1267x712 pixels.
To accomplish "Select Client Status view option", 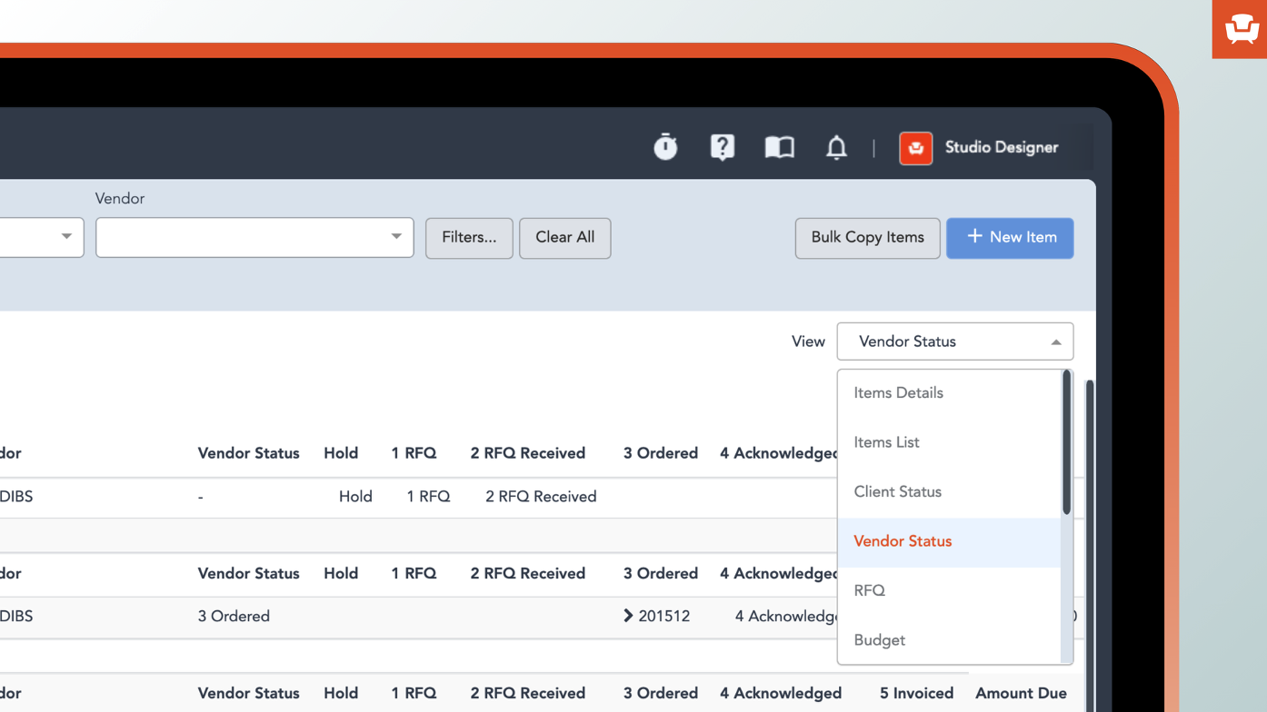I will 897,491.
